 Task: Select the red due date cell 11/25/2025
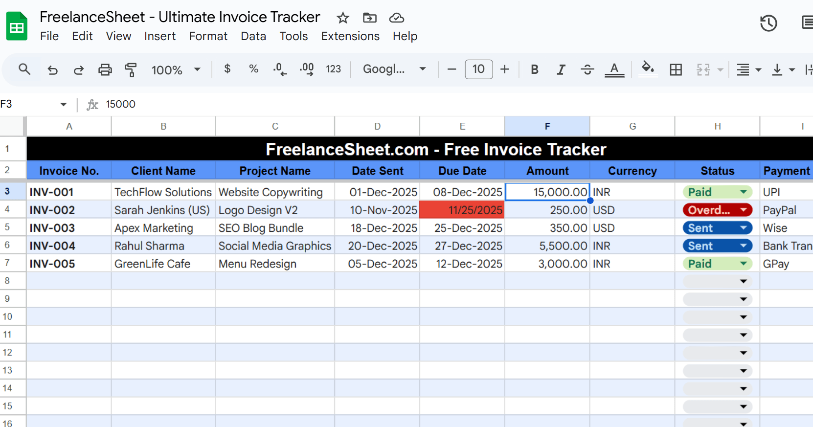point(462,210)
